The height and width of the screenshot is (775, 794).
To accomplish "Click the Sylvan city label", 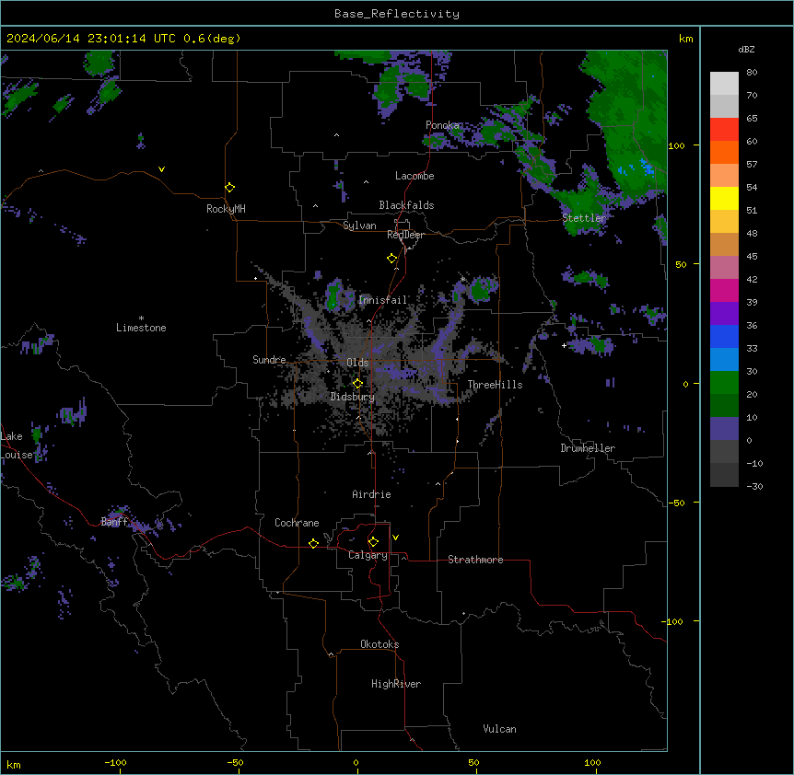I will (359, 226).
